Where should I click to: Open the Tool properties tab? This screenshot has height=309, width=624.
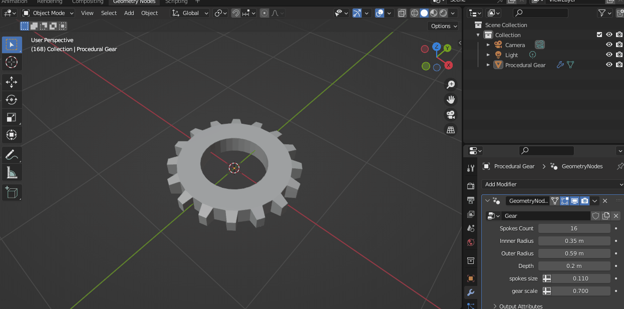click(470, 168)
